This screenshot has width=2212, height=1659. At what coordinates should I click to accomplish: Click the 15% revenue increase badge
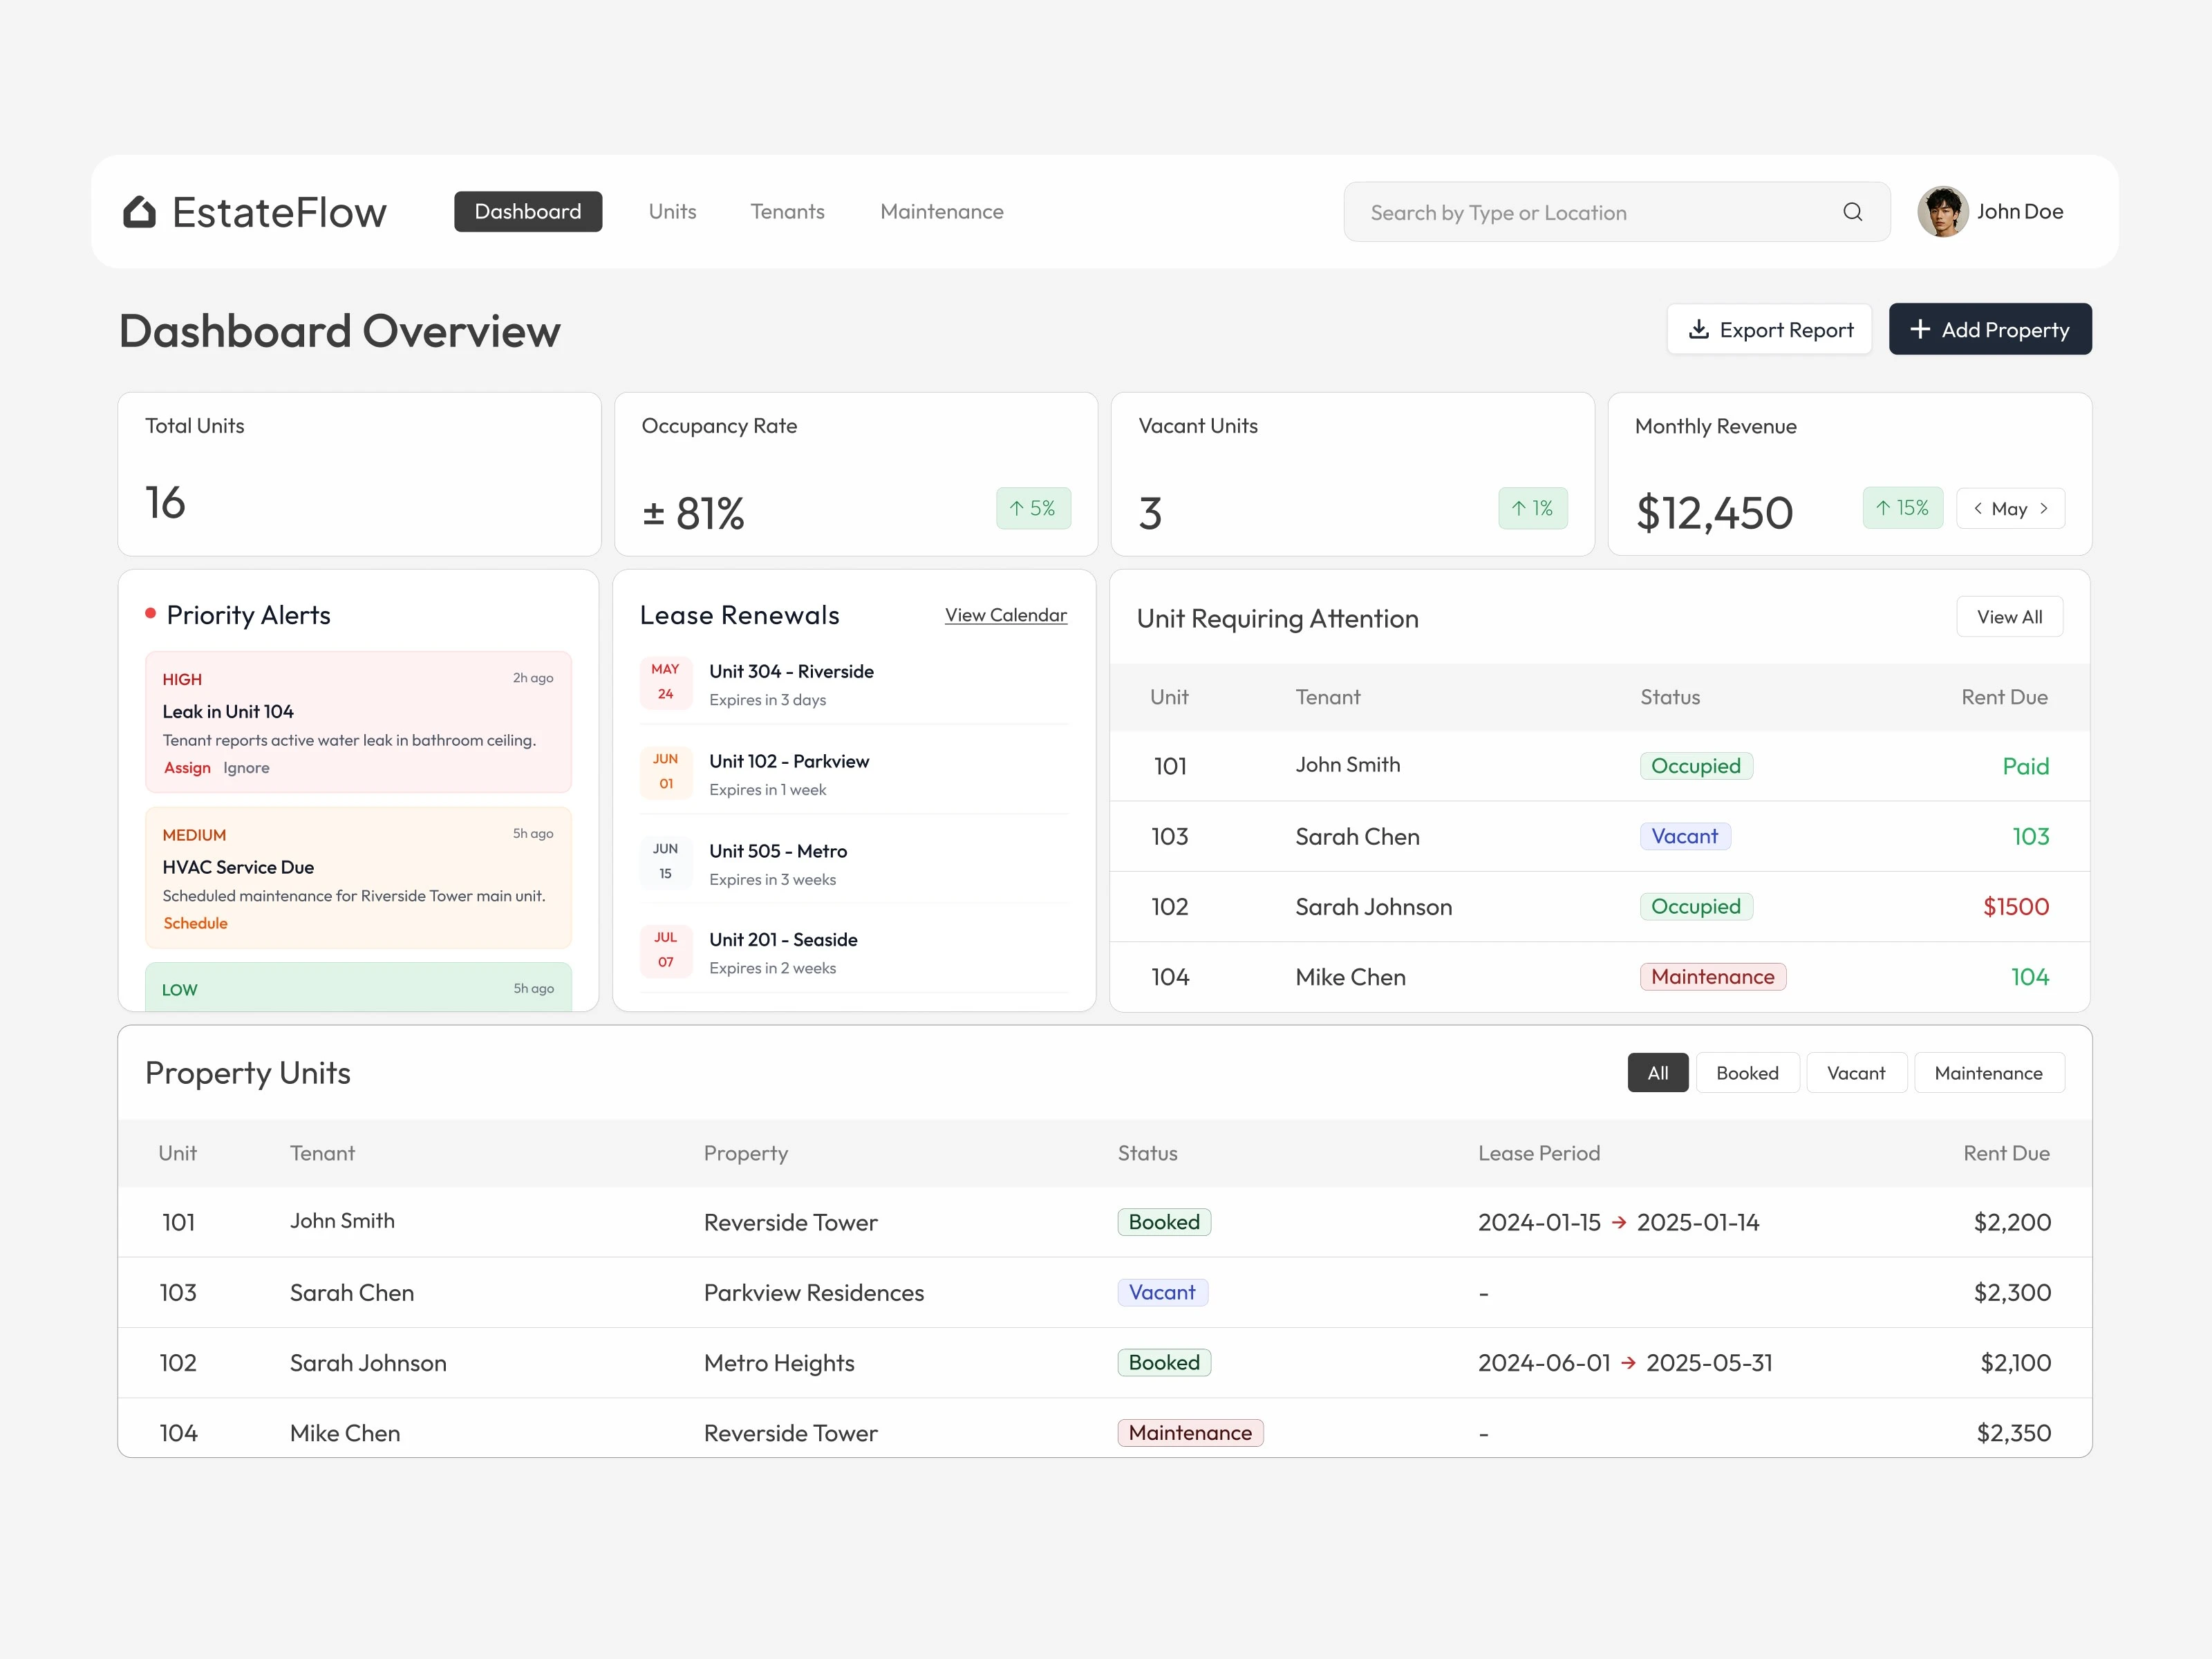click(1902, 508)
